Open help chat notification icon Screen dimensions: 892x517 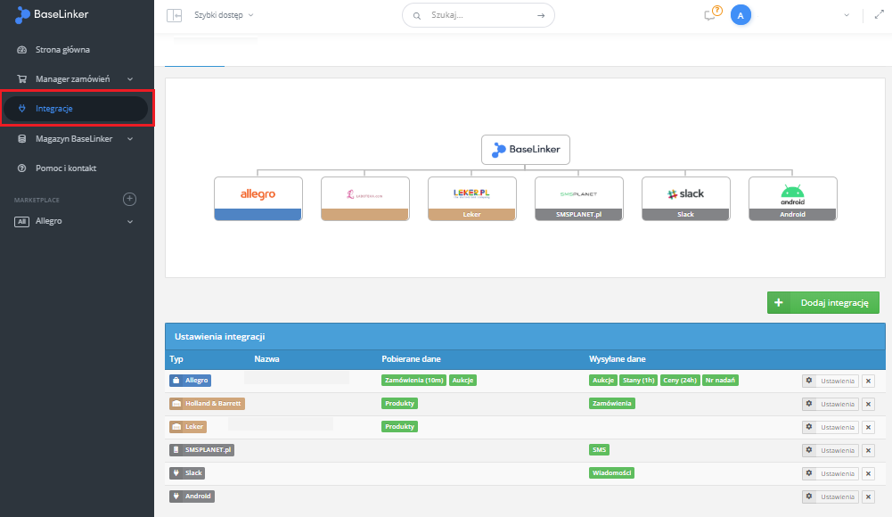pyautogui.click(x=712, y=13)
